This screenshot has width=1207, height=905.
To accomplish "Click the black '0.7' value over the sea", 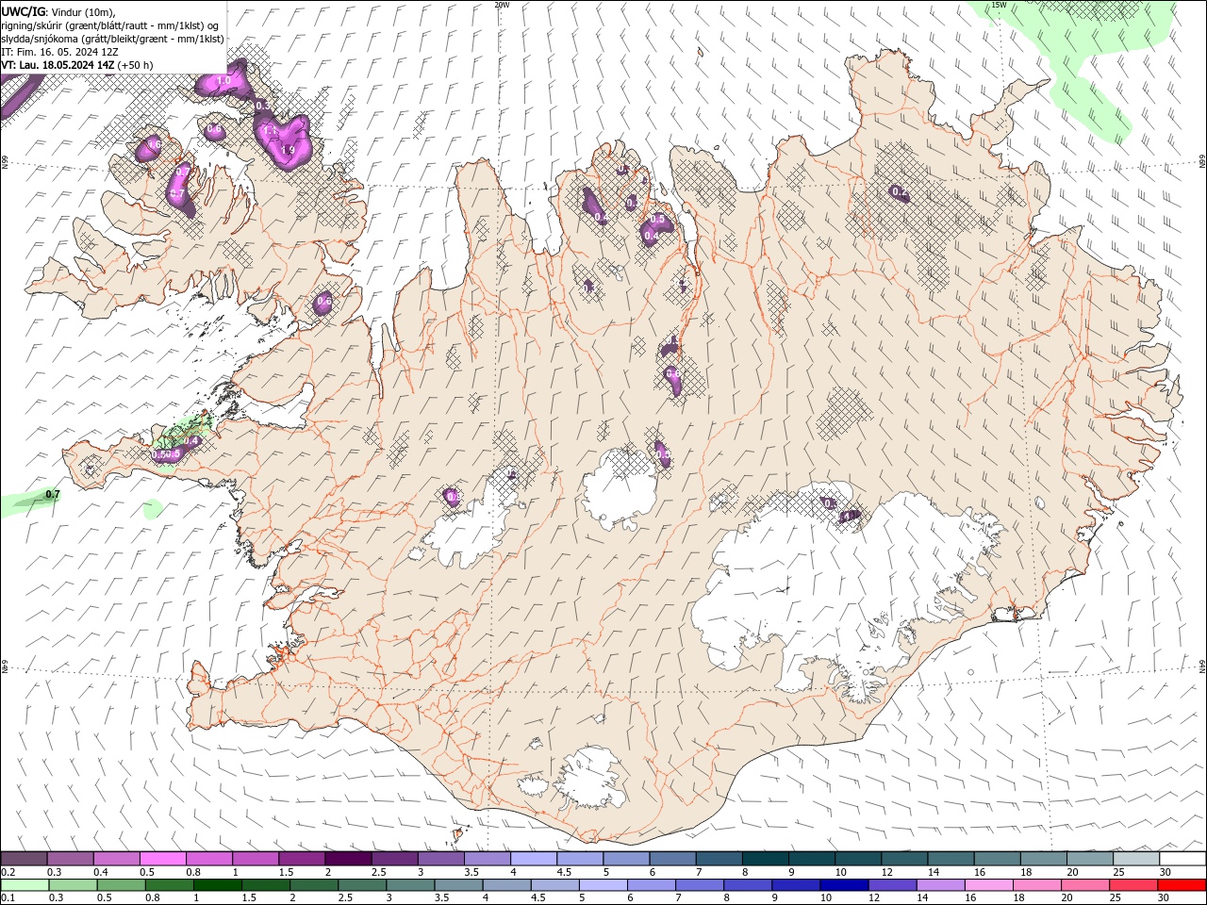I will [x=53, y=494].
